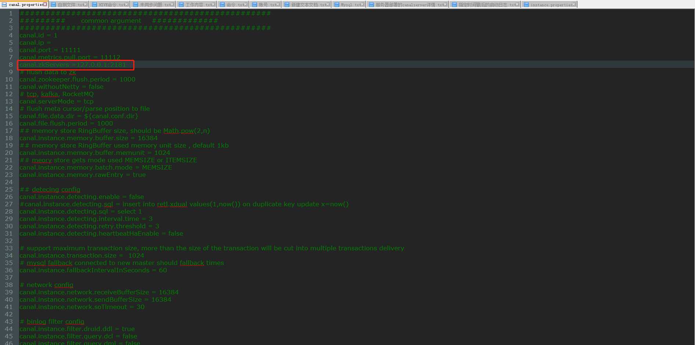Click 'canal.instance.filter.query.dcl = false' line
The image size is (695, 345).
pos(78,336)
